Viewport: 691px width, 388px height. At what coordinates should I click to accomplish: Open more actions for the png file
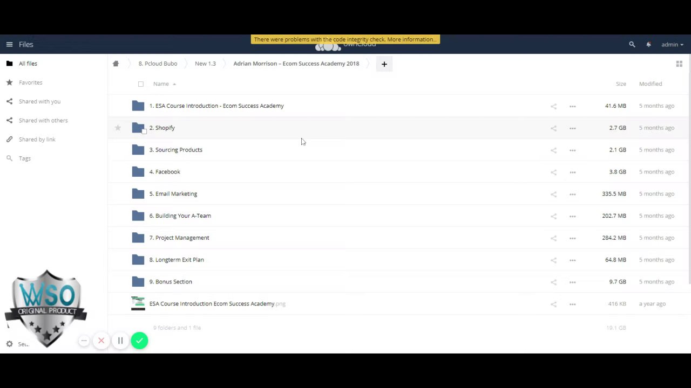pyautogui.click(x=573, y=304)
